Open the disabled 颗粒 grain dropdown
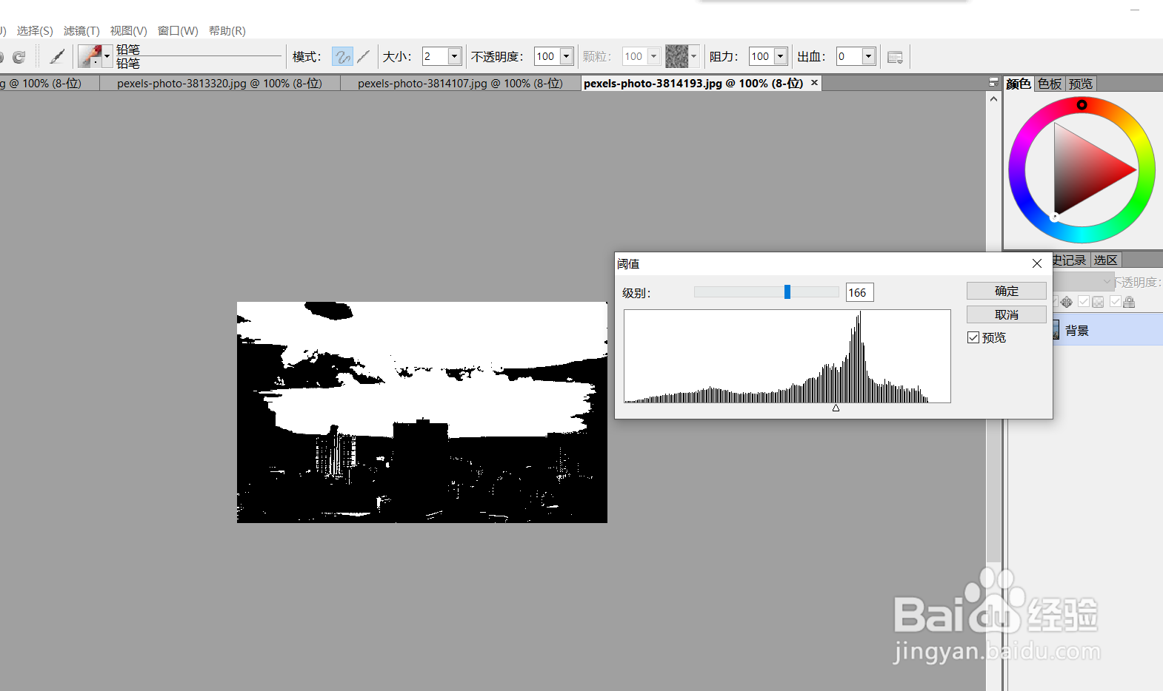Viewport: 1163px width, 691px height. pyautogui.click(x=653, y=56)
